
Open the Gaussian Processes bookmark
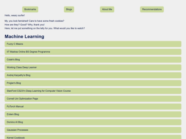(x=93, y=130)
